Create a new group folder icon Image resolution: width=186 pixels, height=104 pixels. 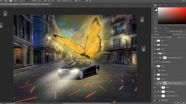(184, 103)
